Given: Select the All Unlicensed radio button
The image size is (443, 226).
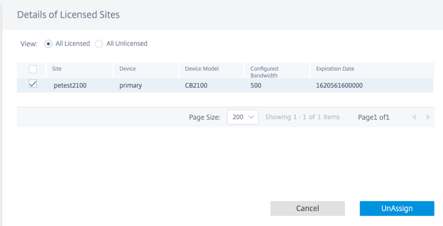Looking at the screenshot, I should click(99, 44).
